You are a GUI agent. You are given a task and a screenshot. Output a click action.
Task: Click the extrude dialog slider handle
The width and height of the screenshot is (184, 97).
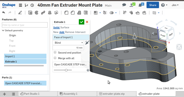click(x=66, y=70)
